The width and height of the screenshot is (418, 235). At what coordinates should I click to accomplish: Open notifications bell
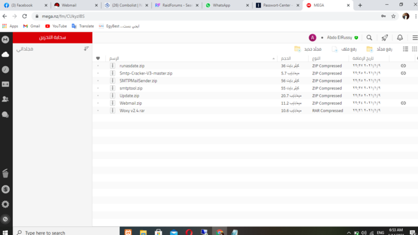coord(400,38)
